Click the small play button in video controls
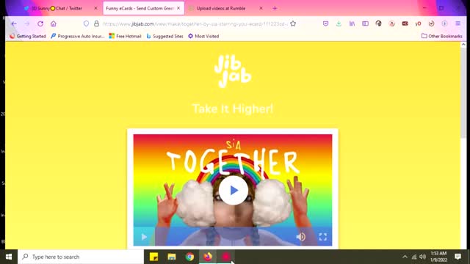The height and width of the screenshot is (264, 470). point(144,237)
